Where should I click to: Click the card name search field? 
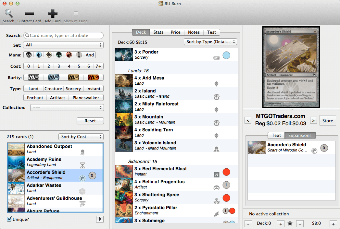coord(63,35)
